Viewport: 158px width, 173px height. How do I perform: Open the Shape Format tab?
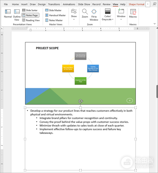(x=136, y=4)
